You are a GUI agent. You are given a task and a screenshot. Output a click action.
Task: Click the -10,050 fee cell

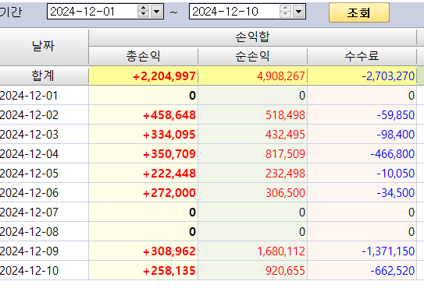362,173
